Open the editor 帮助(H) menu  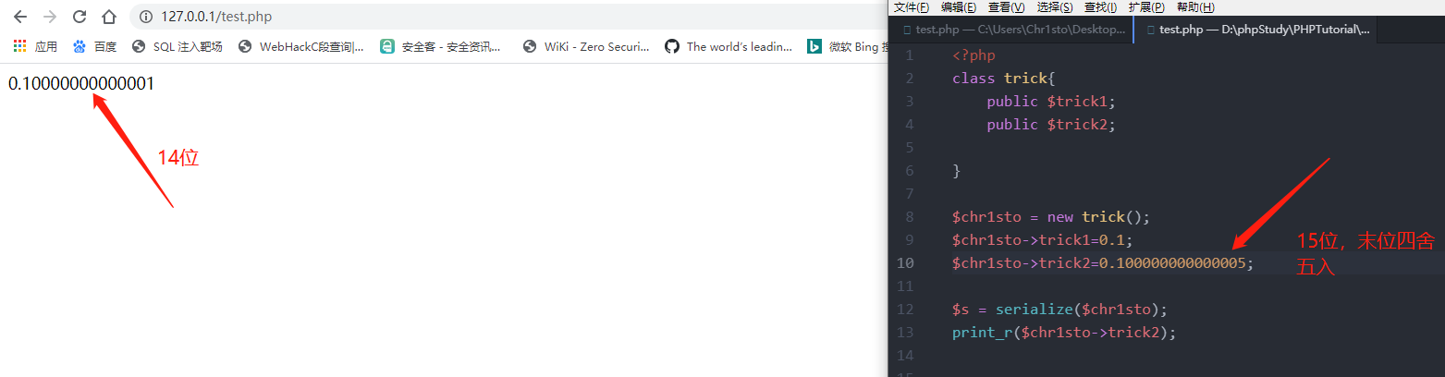click(1195, 7)
